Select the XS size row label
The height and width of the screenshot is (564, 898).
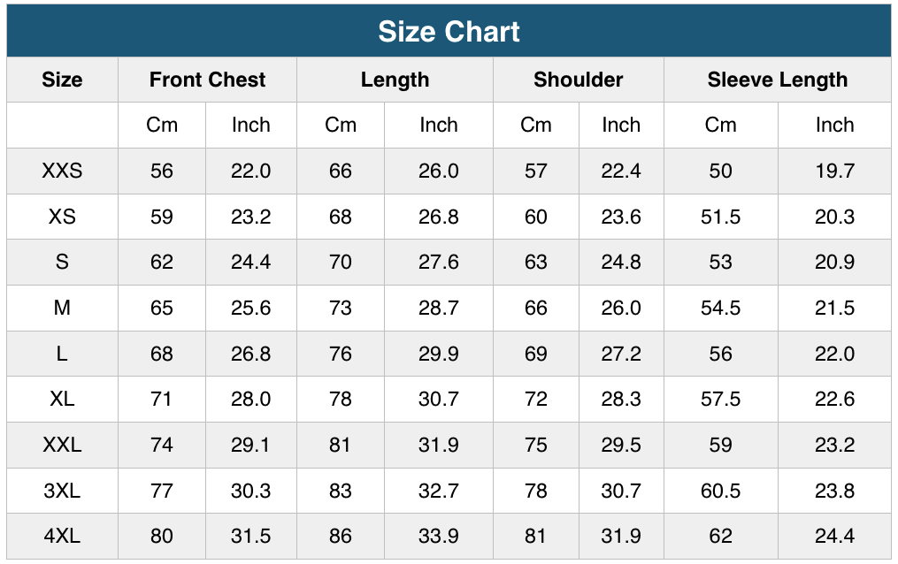(x=62, y=217)
